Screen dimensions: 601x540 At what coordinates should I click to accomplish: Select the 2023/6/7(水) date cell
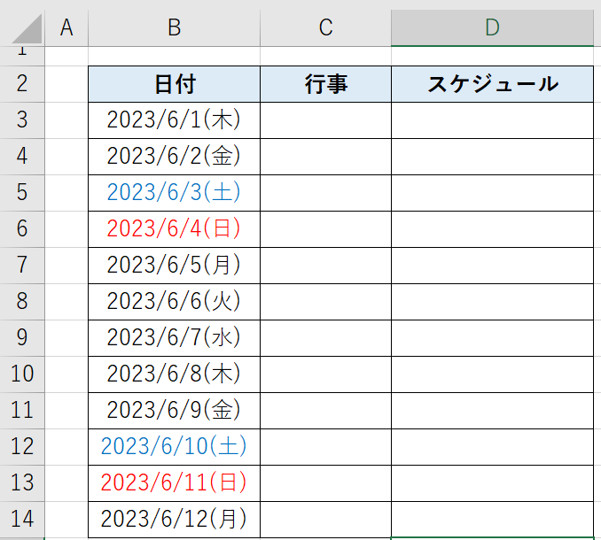click(174, 338)
